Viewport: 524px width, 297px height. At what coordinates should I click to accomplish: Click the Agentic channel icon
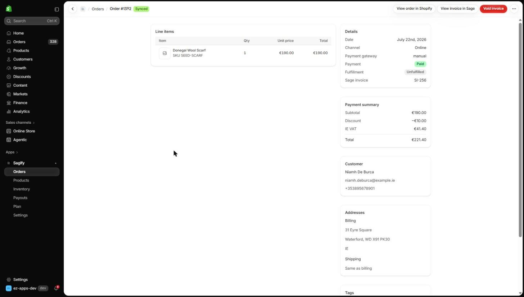(x=9, y=140)
